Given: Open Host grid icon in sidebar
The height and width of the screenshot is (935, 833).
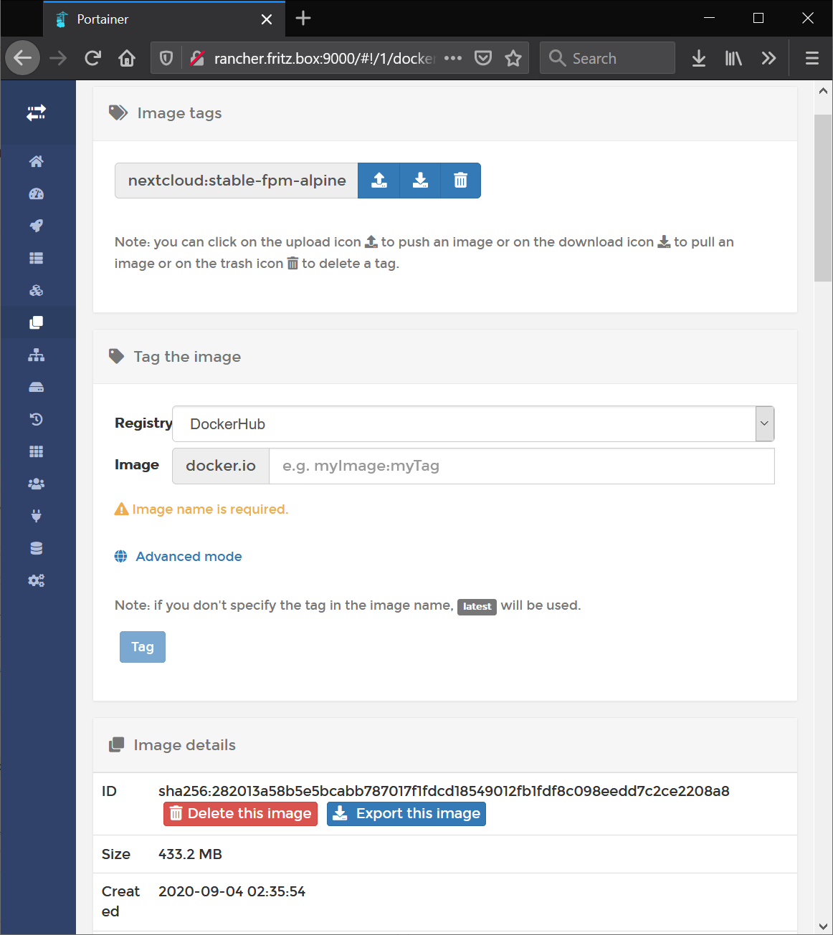Looking at the screenshot, I should pyautogui.click(x=36, y=451).
